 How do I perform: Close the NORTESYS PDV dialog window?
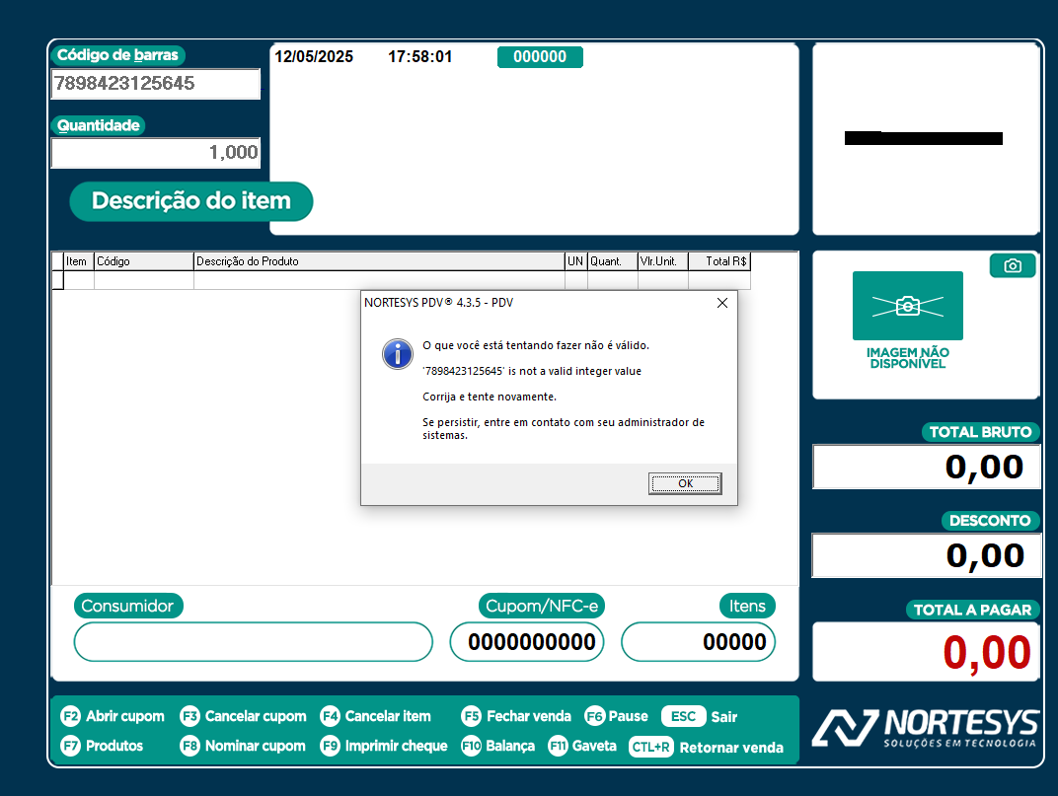(x=721, y=303)
